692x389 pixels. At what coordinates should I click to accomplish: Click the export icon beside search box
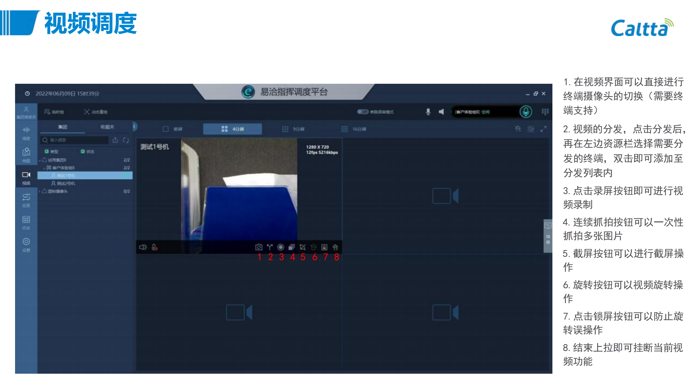(115, 140)
